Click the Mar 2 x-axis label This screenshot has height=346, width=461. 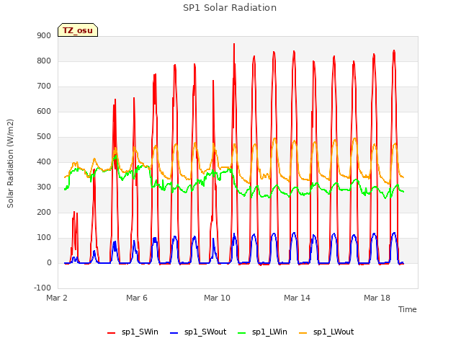coord(57,298)
